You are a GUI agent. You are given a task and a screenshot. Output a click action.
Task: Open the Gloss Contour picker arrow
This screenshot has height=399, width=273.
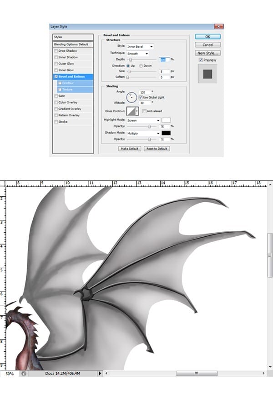[x=137, y=111]
